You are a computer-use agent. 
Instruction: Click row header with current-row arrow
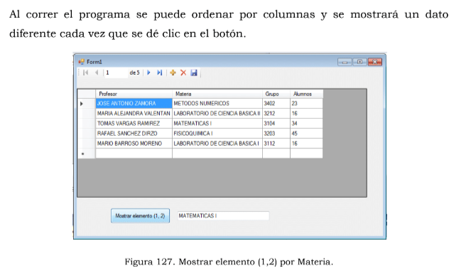coord(87,104)
